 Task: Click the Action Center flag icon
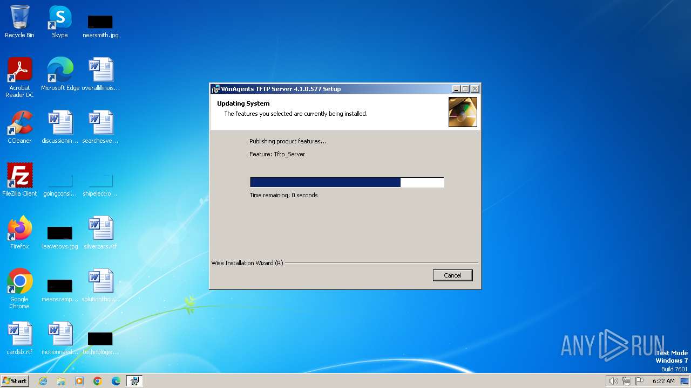(640, 381)
